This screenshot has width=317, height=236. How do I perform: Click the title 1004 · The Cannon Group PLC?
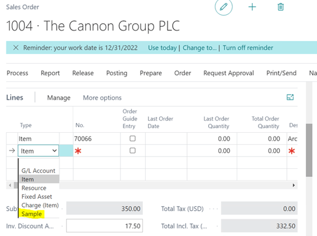coord(93,26)
